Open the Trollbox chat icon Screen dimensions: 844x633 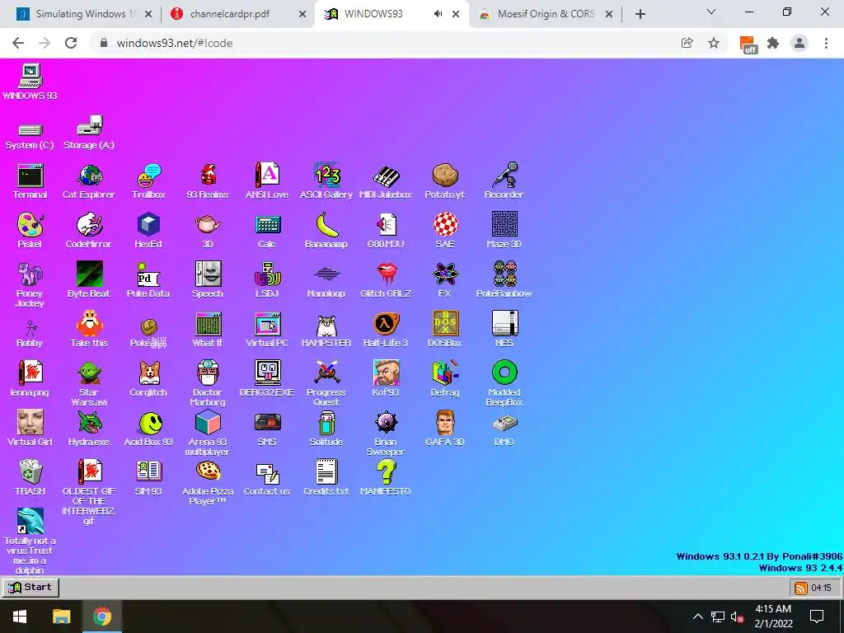148,181
